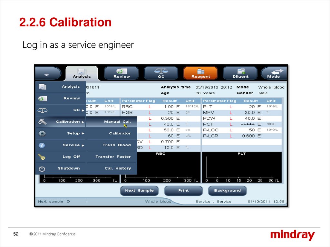
Task: Click the MPV parameter row
Action: click(x=242, y=113)
